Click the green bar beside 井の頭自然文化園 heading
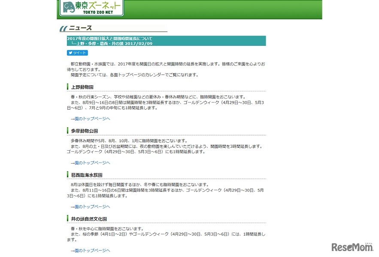This screenshot has height=257, width=379. click(67, 219)
